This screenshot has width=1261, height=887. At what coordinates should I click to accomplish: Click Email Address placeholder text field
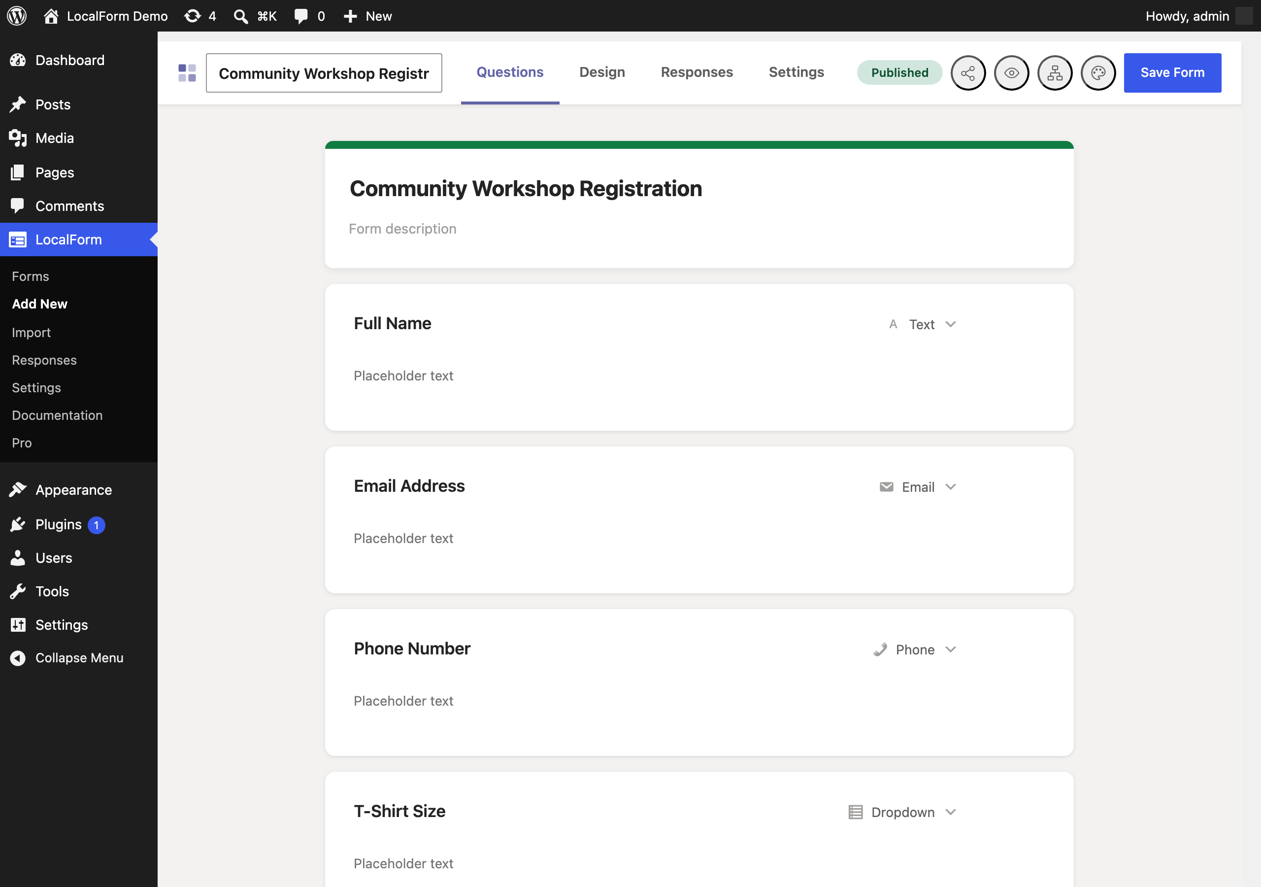pyautogui.click(x=403, y=539)
